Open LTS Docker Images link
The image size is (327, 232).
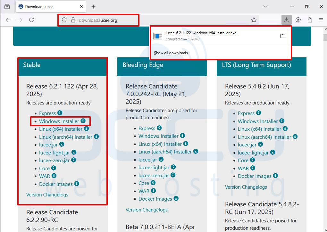[x=255, y=176]
